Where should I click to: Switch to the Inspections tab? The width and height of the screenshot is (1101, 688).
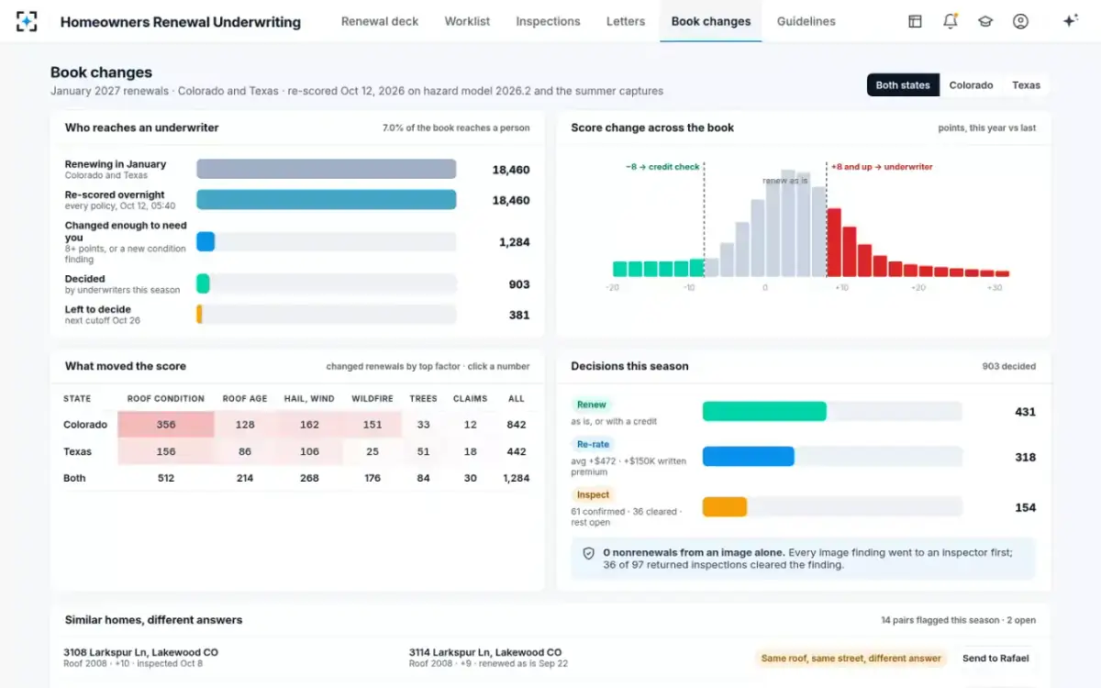[548, 21]
